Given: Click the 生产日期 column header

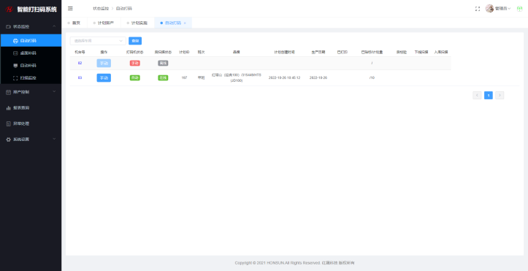Looking at the screenshot, I should (318, 52).
